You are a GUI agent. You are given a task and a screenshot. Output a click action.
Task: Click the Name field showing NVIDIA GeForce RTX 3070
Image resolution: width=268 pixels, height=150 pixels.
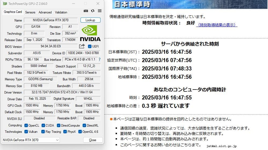[51, 20]
